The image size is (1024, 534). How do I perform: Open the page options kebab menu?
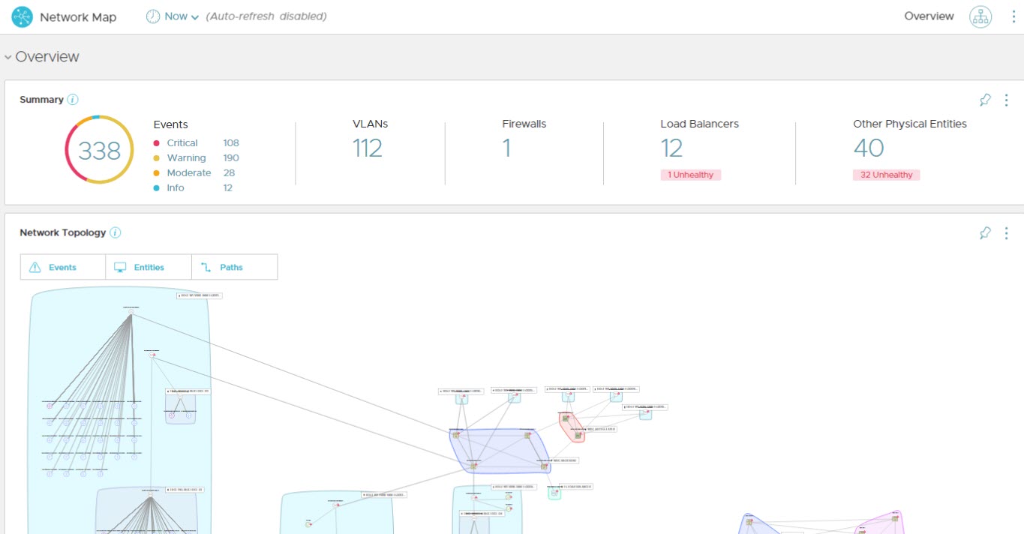(x=1013, y=16)
